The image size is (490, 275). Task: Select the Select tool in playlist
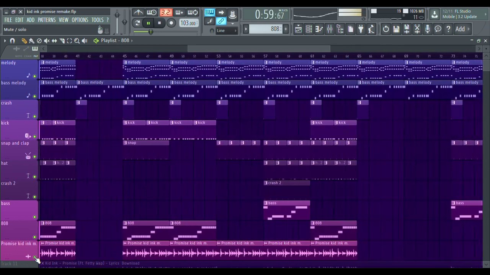[x=69, y=40]
